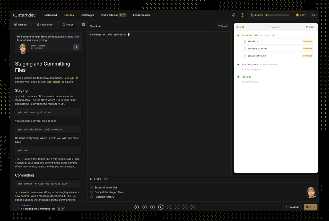The image size is (329, 221).
Task: Click the Bronze I rank badge icon
Action: pyautogui.click(x=252, y=15)
